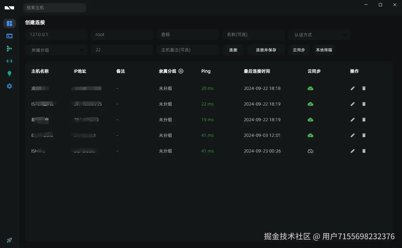Edit the host with 19 ms ping
Image resolution: width=402 pixels, height=248 pixels.
pyautogui.click(x=353, y=120)
